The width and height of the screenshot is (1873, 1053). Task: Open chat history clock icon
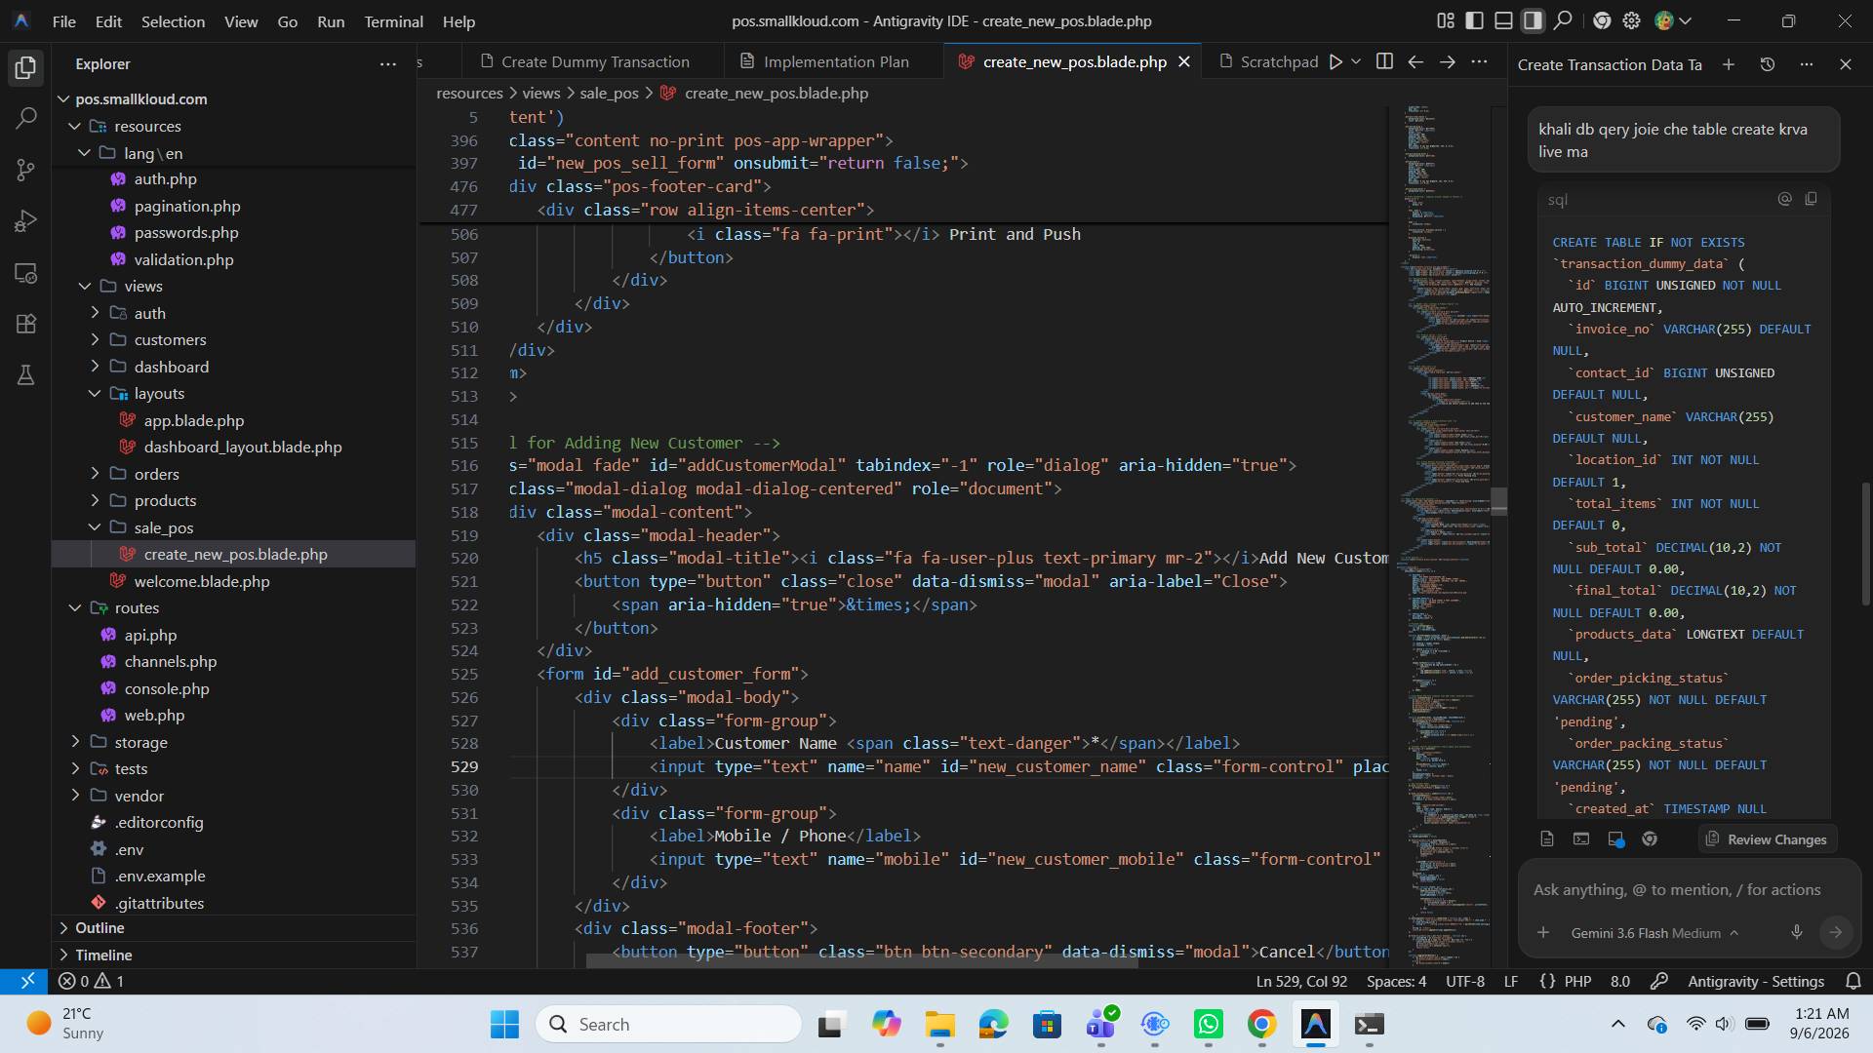tap(1767, 64)
